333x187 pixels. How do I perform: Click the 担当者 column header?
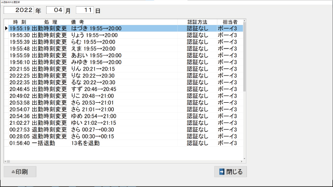(230, 22)
